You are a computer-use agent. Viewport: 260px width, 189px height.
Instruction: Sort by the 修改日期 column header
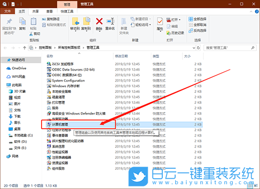[x=121, y=56]
